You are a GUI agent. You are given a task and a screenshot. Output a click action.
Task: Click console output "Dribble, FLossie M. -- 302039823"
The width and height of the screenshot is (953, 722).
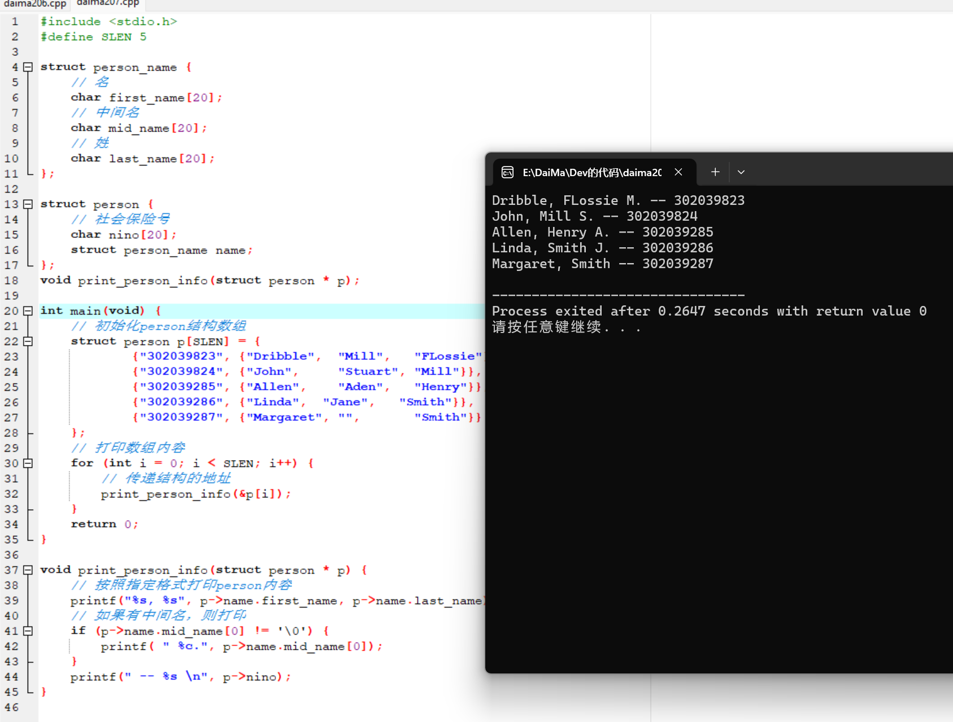tap(619, 200)
